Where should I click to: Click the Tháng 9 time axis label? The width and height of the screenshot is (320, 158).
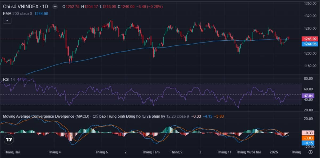coord(176,152)
